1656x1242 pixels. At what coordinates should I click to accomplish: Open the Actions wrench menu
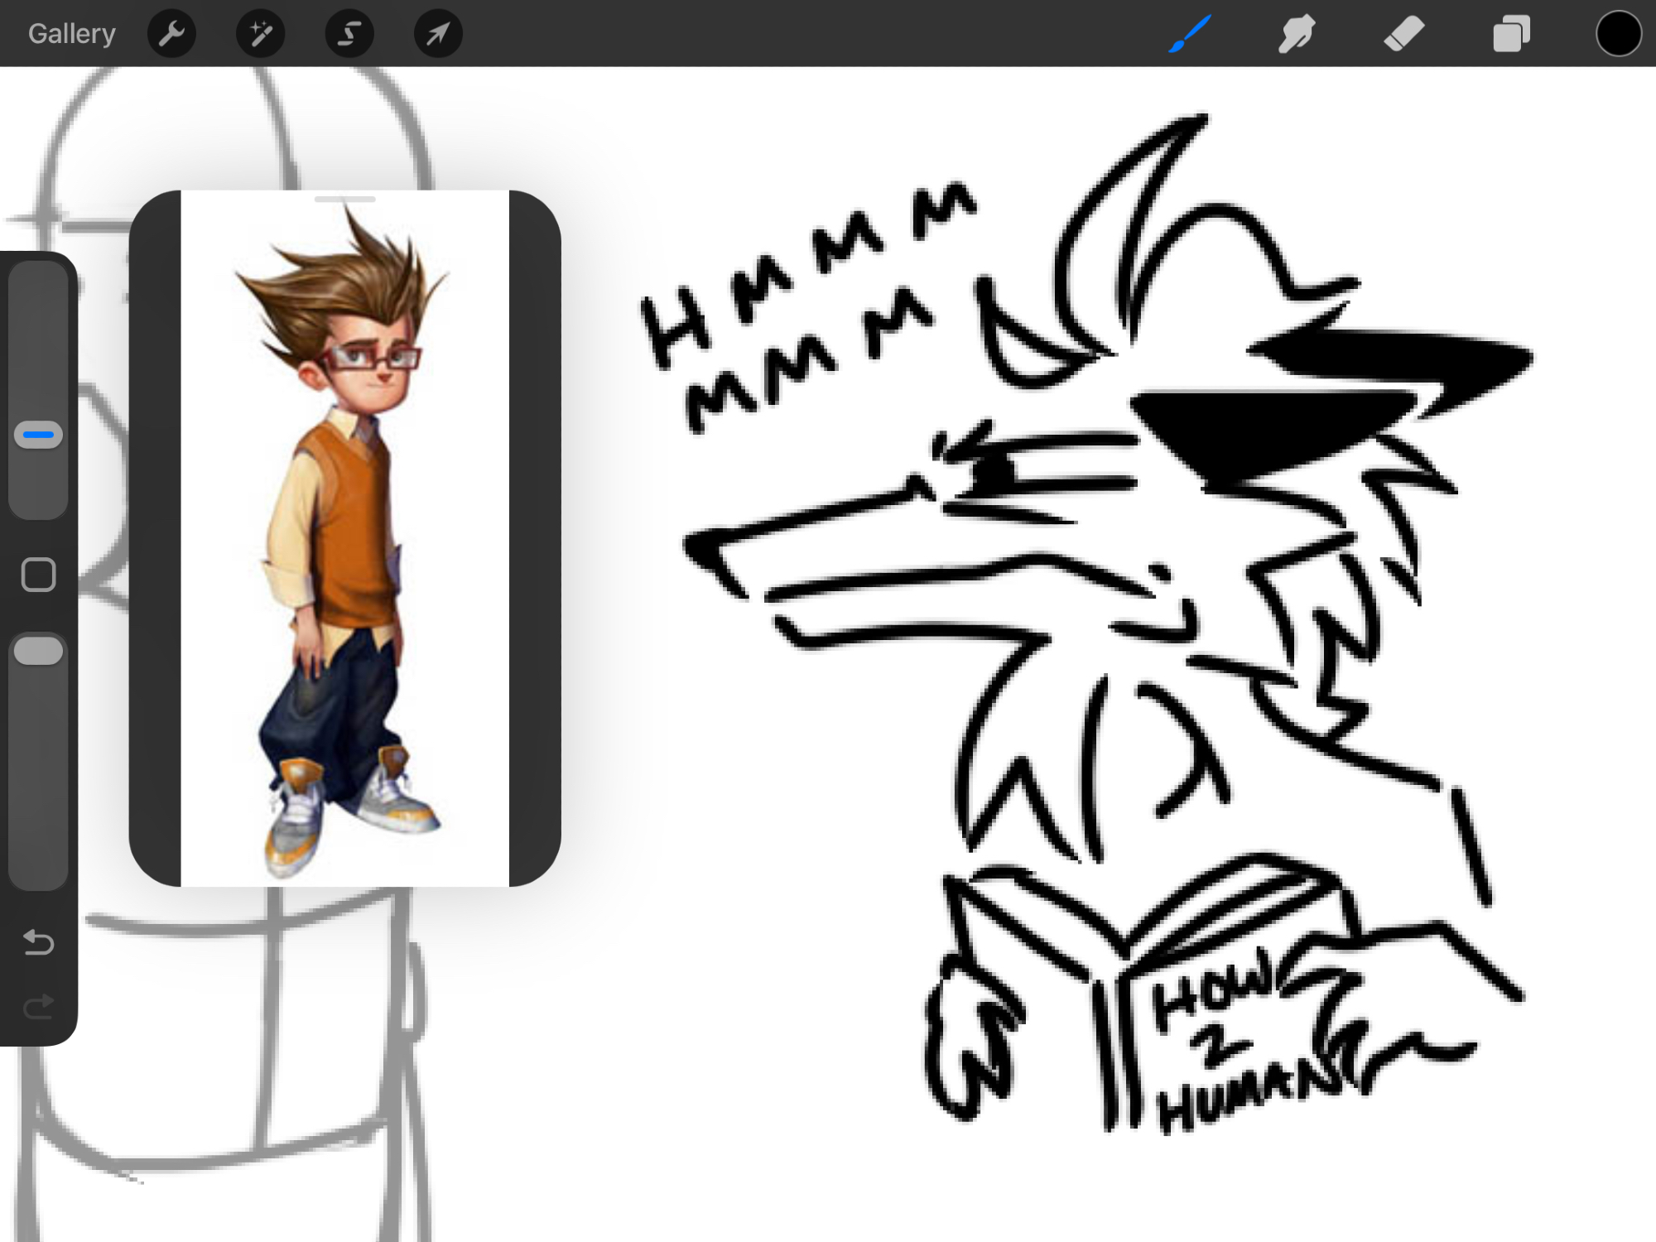171,34
